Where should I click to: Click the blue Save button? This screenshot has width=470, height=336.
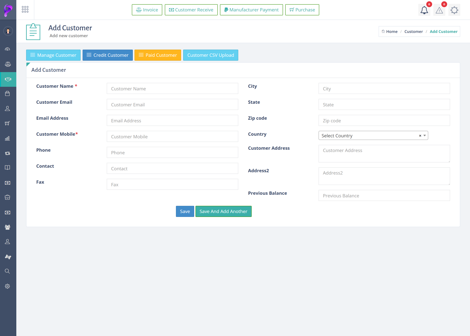click(185, 211)
